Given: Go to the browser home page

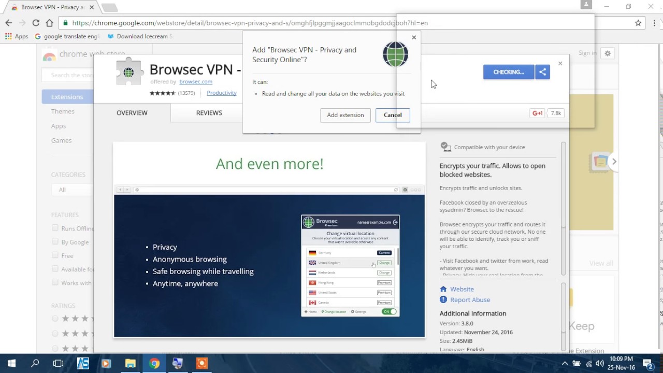Looking at the screenshot, I should tap(49, 23).
